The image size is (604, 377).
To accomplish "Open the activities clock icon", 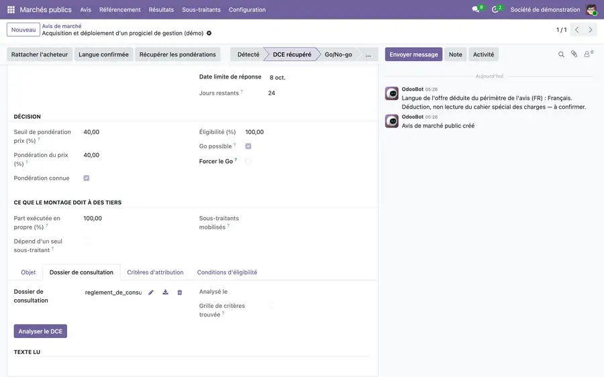I will coord(495,9).
